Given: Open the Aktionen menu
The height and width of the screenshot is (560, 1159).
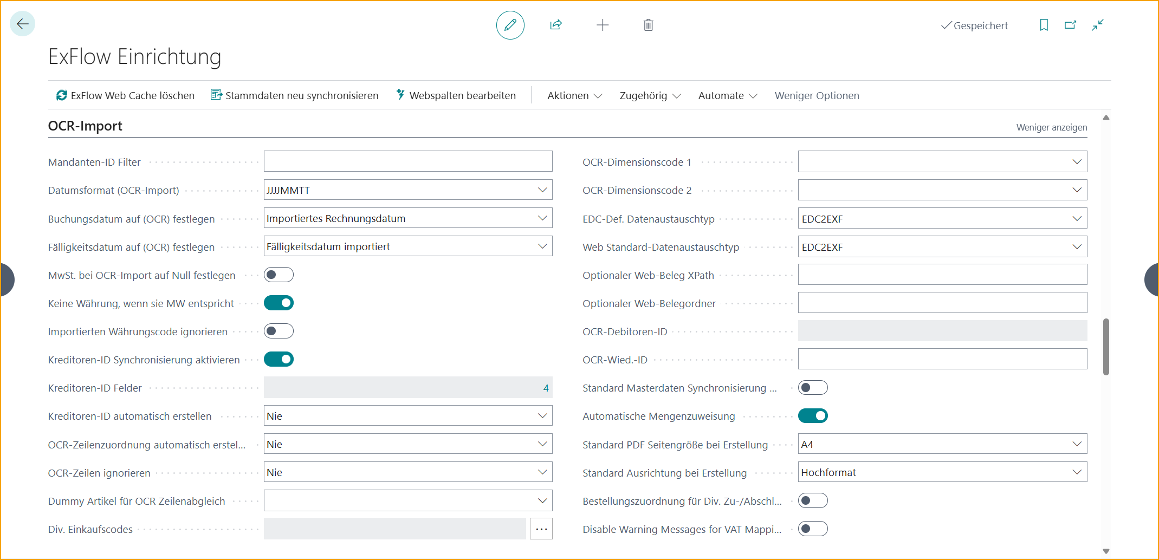Looking at the screenshot, I should (x=574, y=95).
